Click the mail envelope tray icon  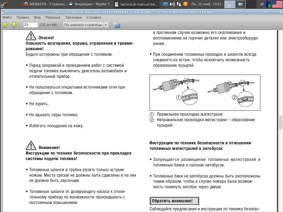(x=165, y=4)
